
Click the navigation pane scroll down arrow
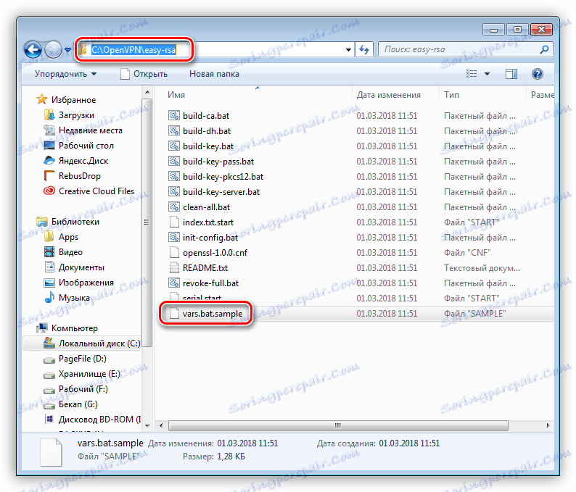point(147,425)
